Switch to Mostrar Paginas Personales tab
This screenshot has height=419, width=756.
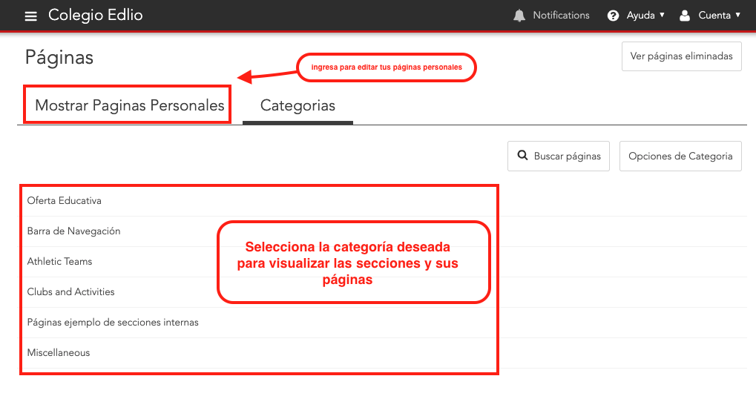[130, 106]
